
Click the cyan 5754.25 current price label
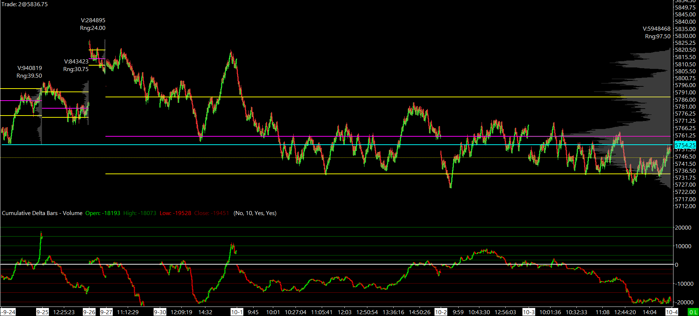tap(685, 145)
